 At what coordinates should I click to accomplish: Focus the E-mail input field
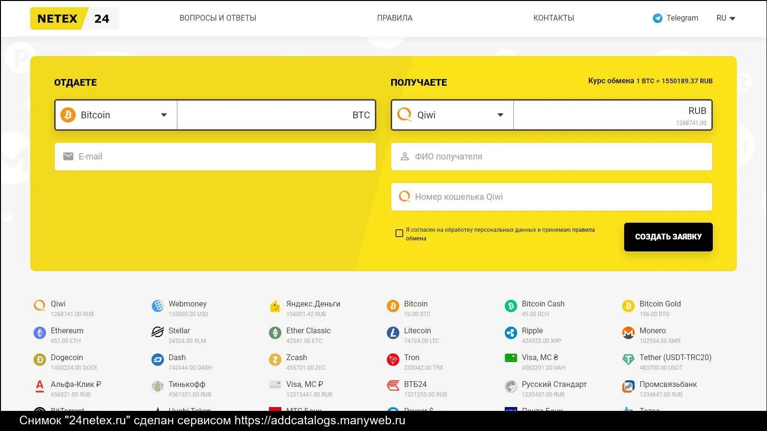pyautogui.click(x=215, y=157)
